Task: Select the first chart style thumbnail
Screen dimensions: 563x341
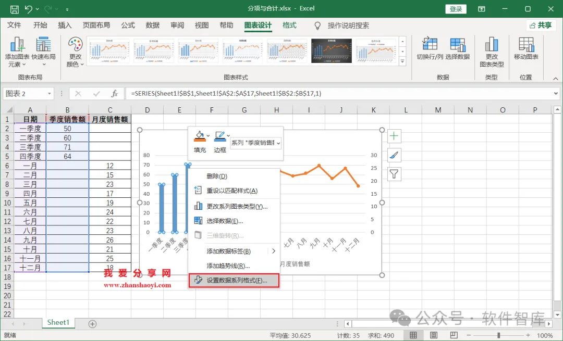Action: click(x=109, y=51)
